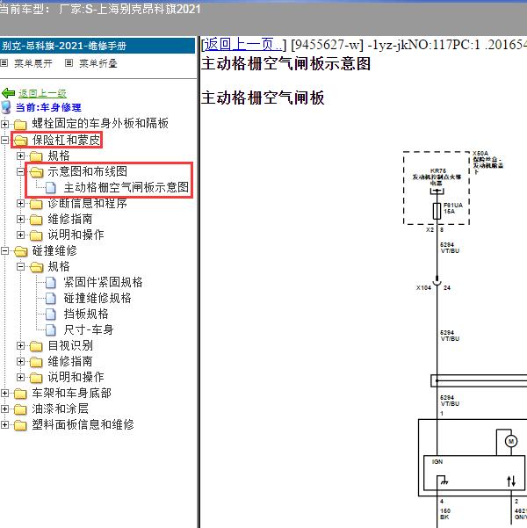Image resolution: width=527 pixels, height=528 pixels.
Task: Expand the 油漆和涂层 node
Action: pyautogui.click(x=4, y=409)
